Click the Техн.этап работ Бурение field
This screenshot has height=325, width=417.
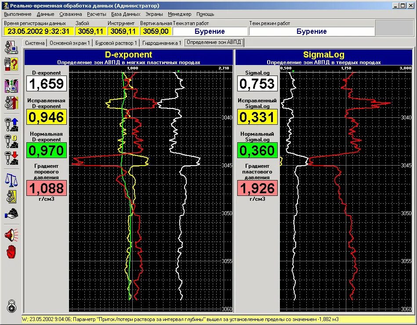(x=210, y=31)
